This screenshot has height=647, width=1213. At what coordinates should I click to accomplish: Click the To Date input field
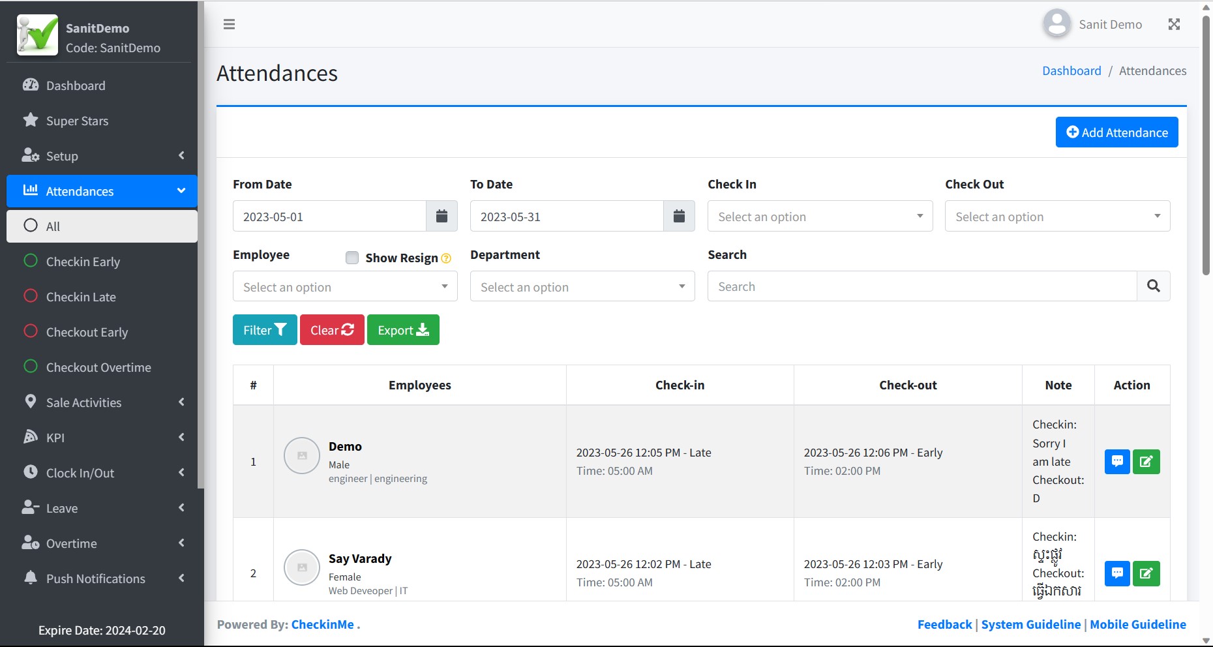567,216
